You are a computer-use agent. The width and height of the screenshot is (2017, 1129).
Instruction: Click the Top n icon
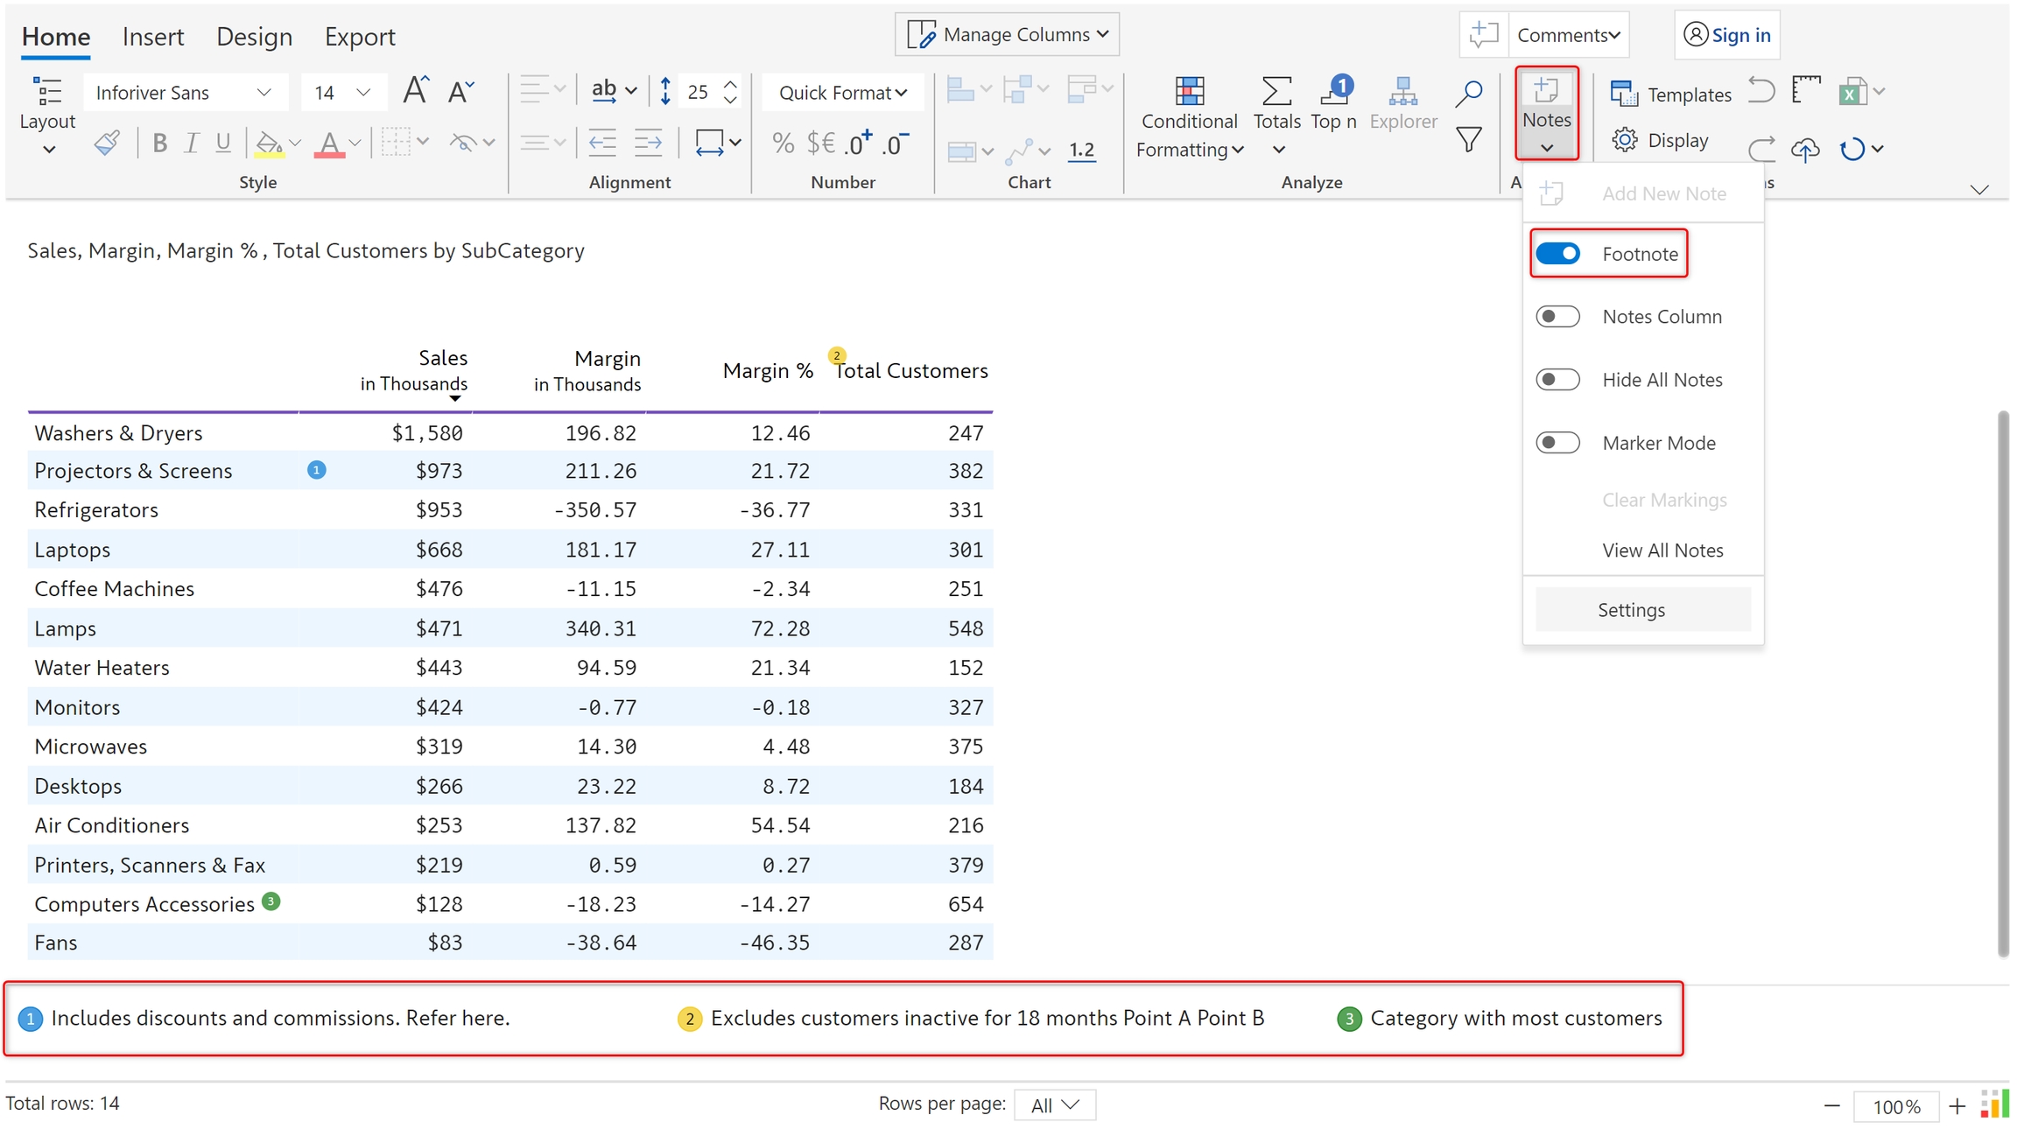coord(1333,92)
